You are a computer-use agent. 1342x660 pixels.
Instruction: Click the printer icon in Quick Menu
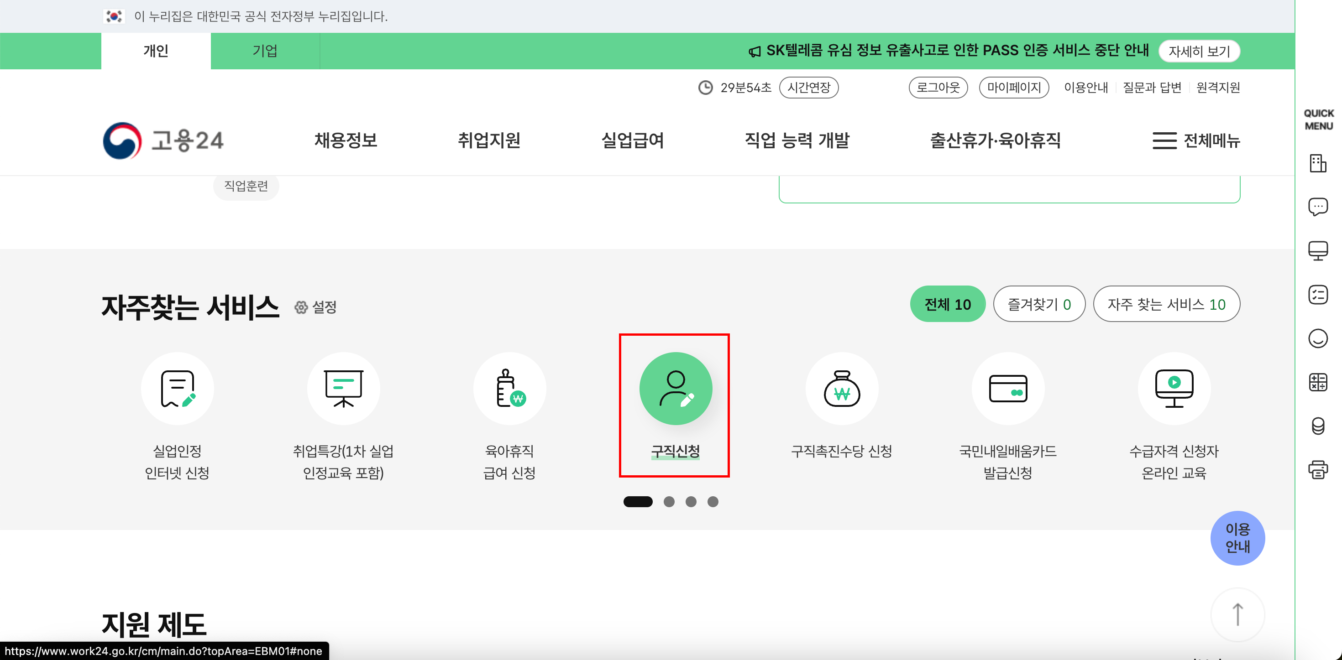point(1318,469)
